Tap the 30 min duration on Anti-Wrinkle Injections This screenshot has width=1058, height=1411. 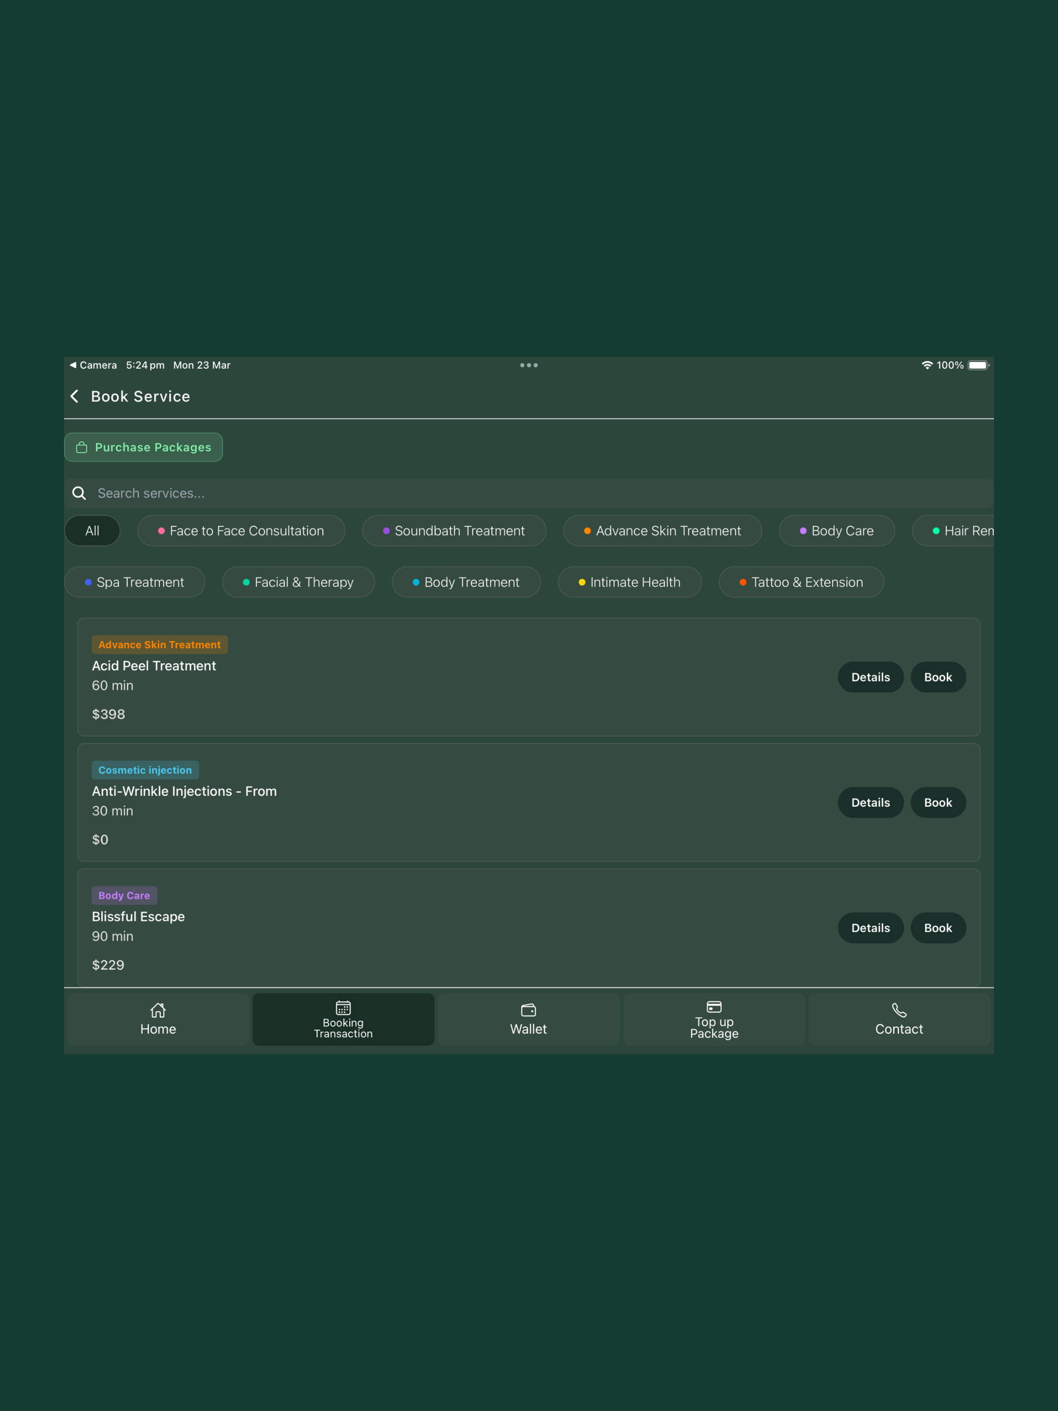[113, 811]
